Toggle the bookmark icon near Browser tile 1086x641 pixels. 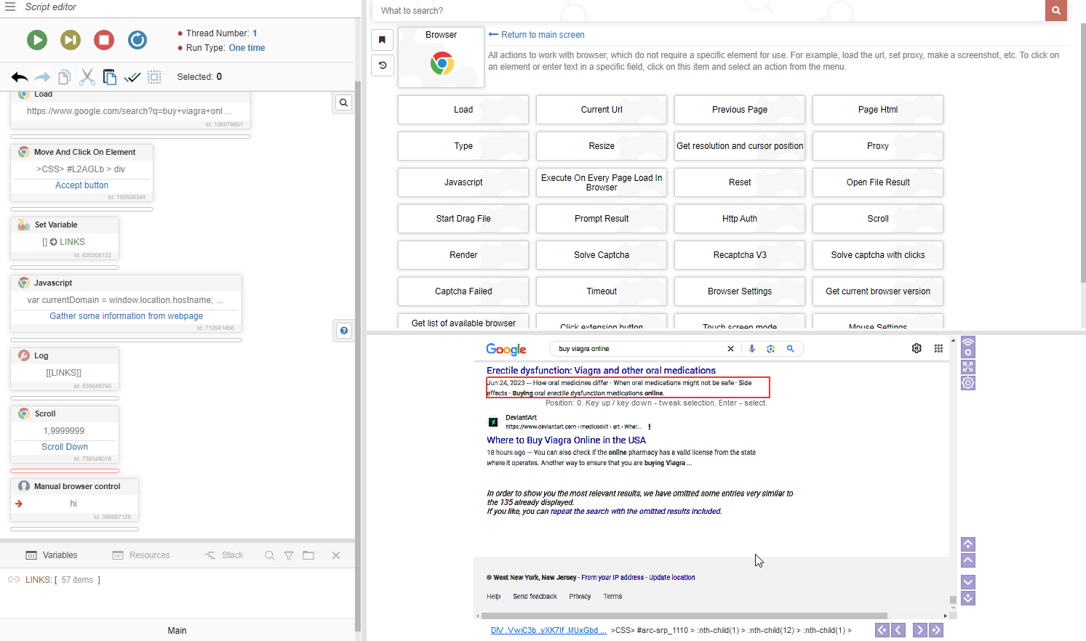tap(382, 40)
